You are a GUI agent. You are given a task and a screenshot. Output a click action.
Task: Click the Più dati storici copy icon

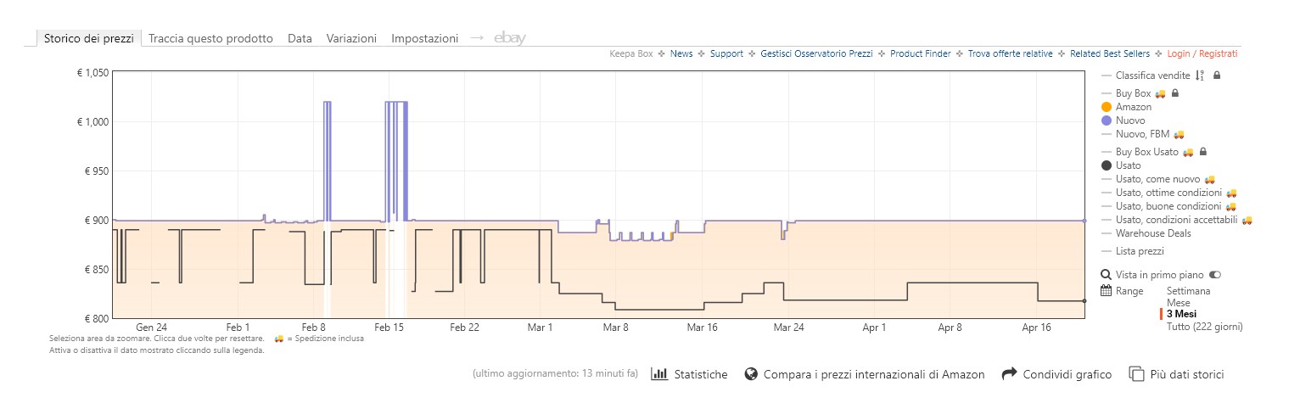click(x=1135, y=374)
